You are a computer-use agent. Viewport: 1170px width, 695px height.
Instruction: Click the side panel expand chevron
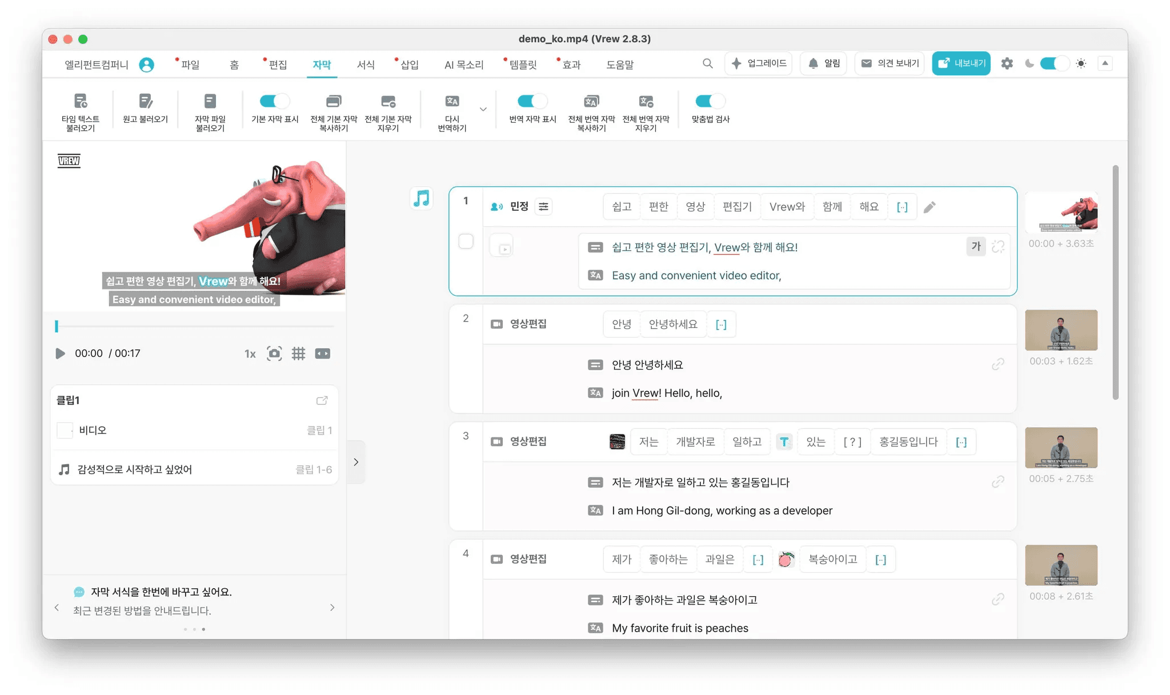[x=356, y=462]
